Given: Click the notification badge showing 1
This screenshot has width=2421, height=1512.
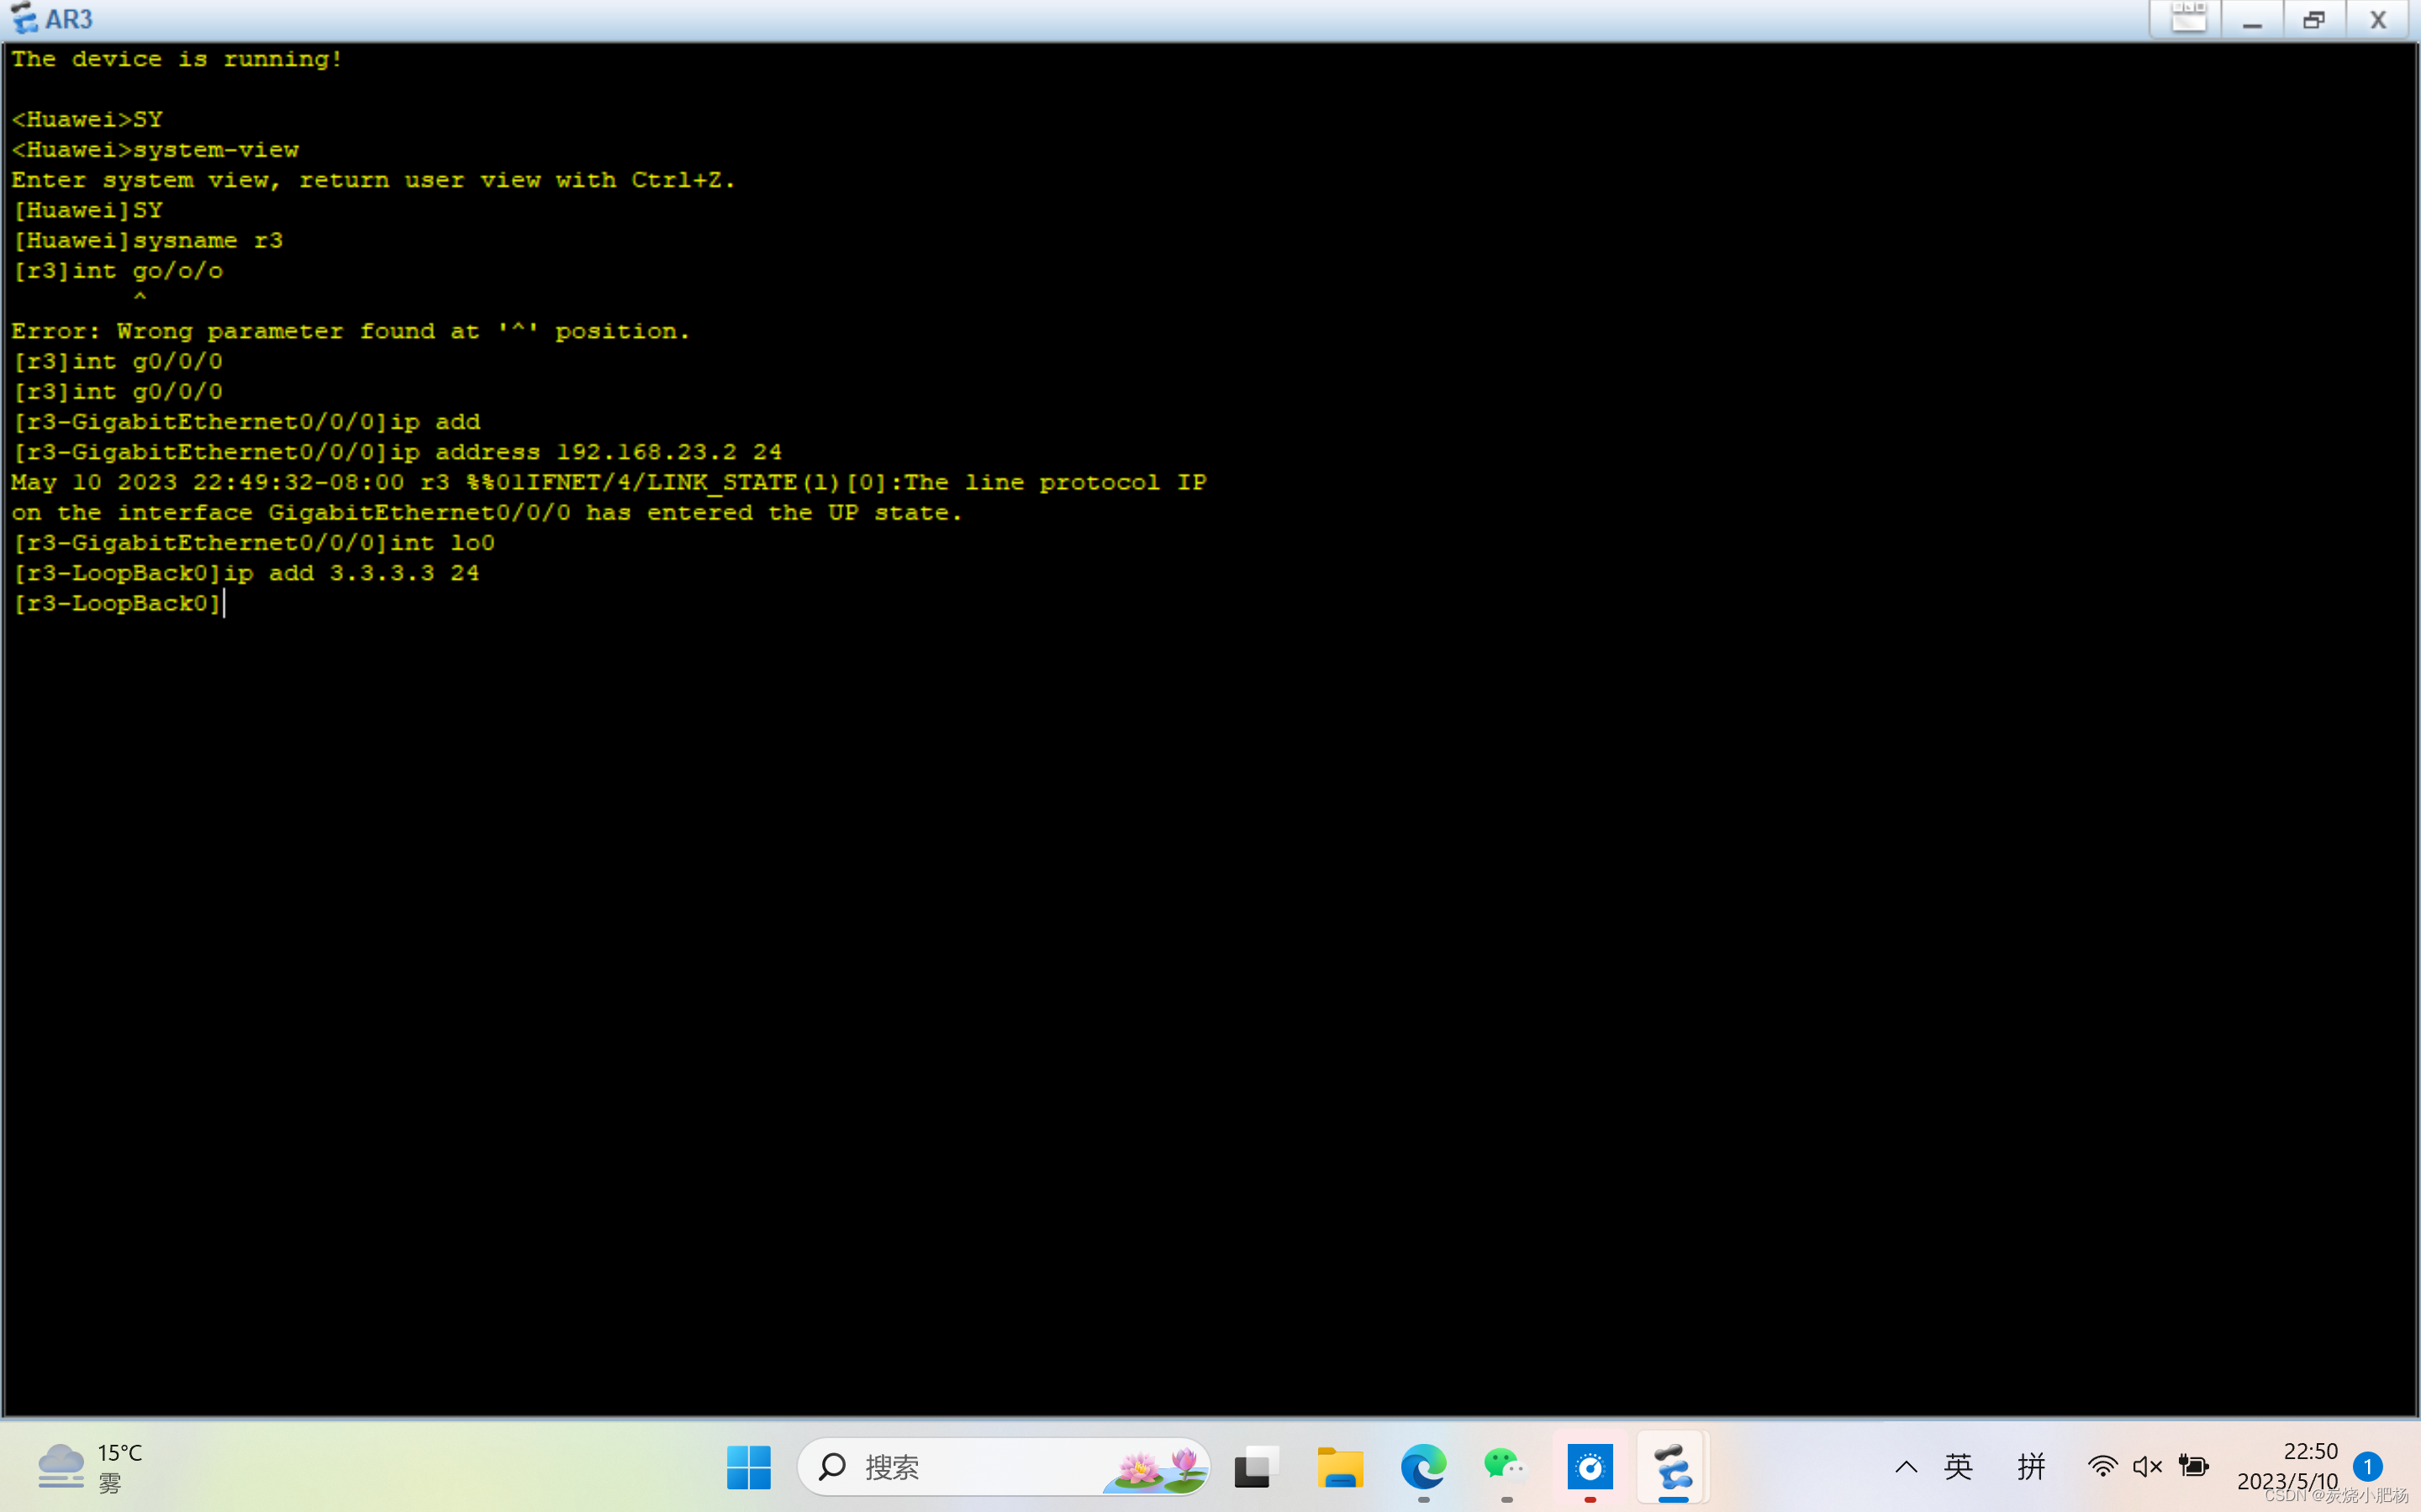Looking at the screenshot, I should click(x=2367, y=1466).
